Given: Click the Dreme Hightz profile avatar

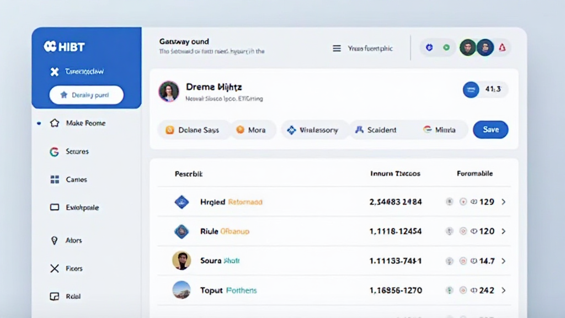Looking at the screenshot, I should 169,92.
